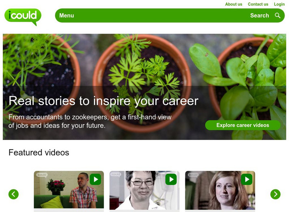The height and width of the screenshot is (212, 289).
Task: Open the Search field label
Action: pyautogui.click(x=259, y=16)
